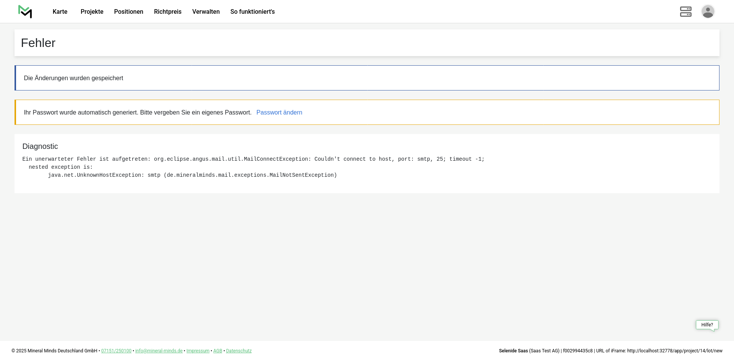Navigate to Richtpreis
The height and width of the screenshot is (360, 734).
[167, 12]
